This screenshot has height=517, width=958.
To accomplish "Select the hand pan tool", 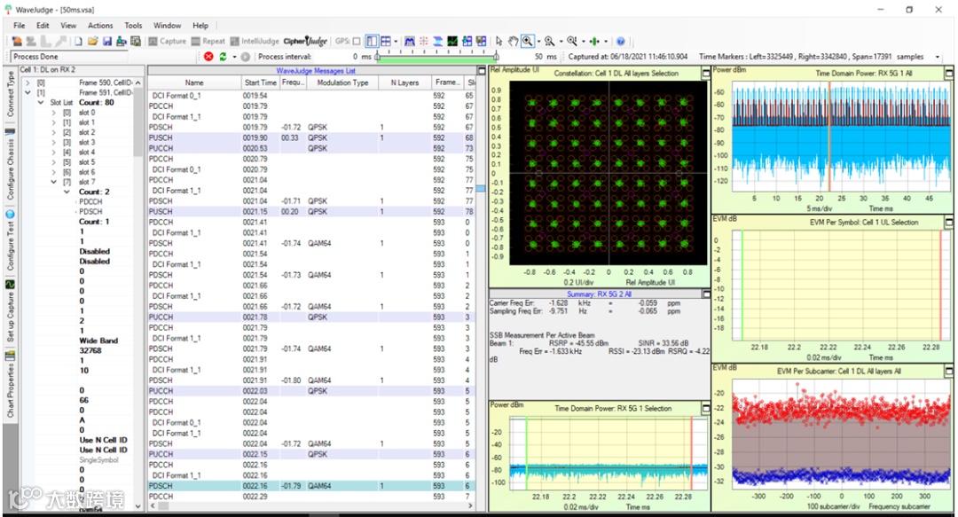I will click(x=512, y=42).
